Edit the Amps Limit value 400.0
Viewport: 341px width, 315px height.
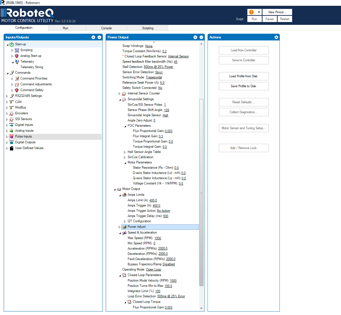(153, 200)
